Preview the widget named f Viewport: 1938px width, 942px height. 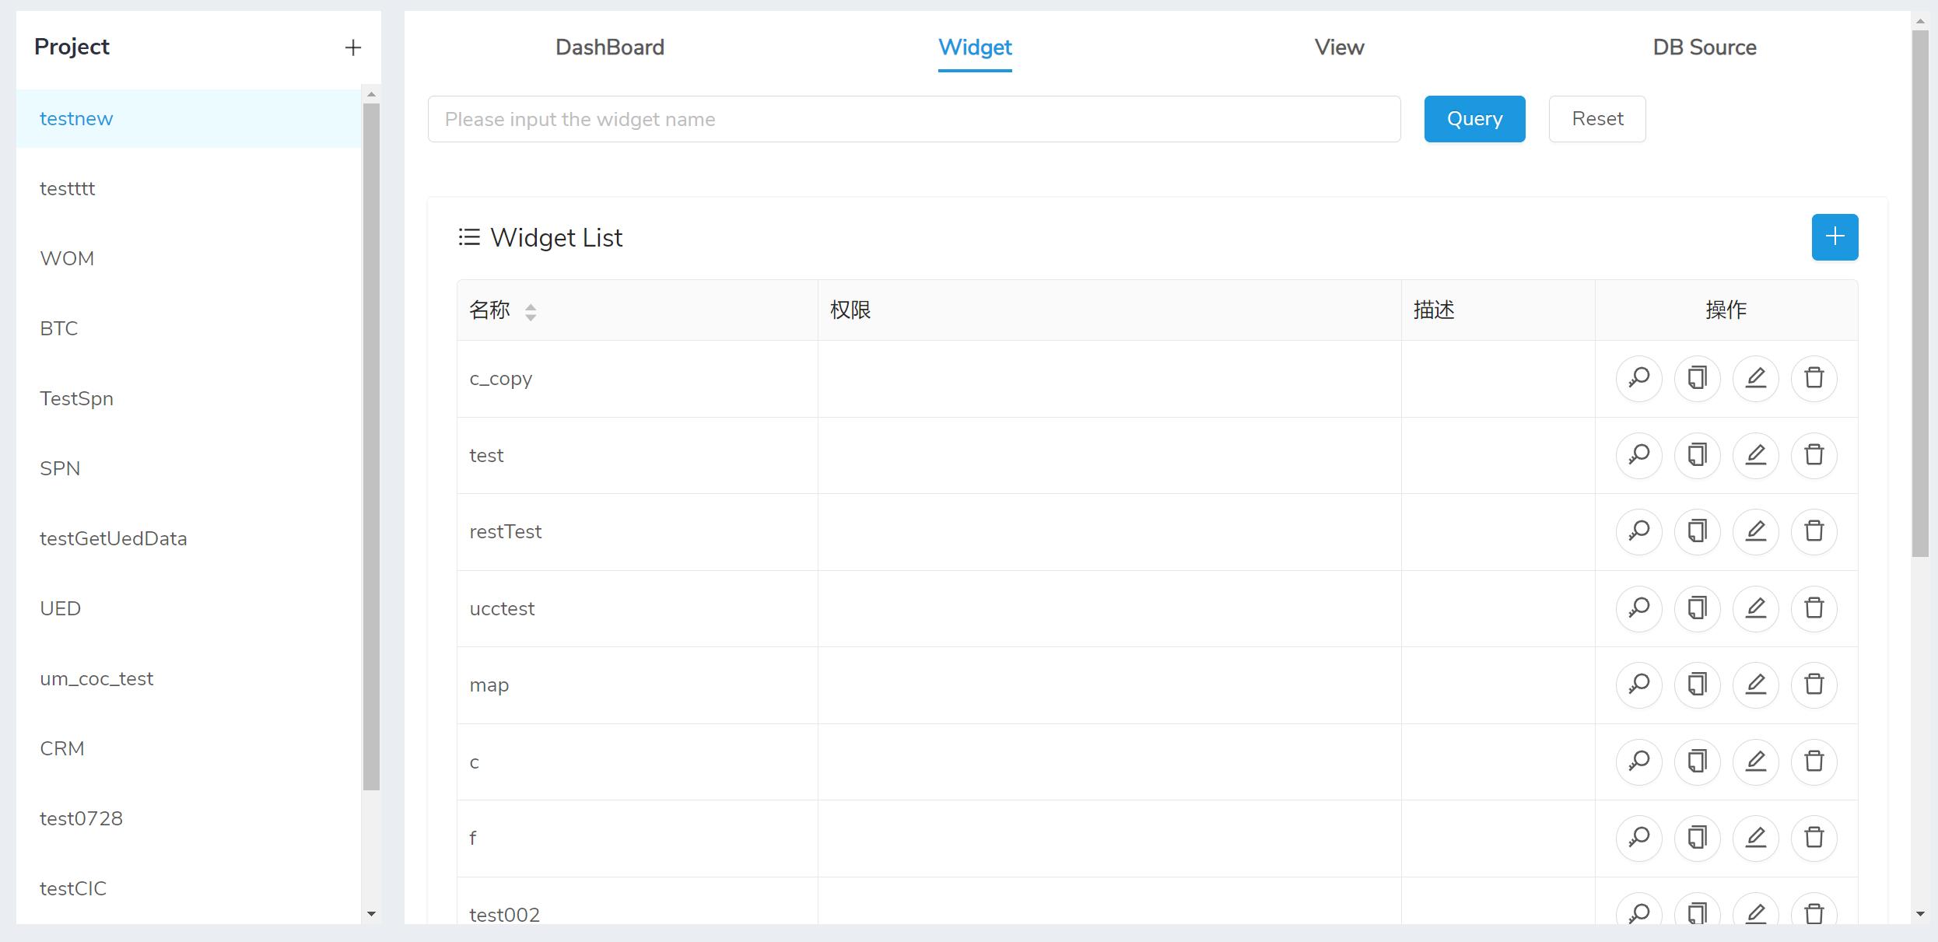1638,838
